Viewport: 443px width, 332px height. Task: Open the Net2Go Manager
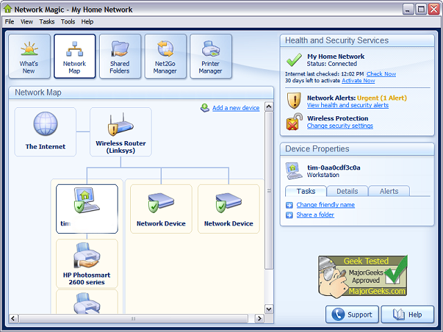(x=165, y=56)
